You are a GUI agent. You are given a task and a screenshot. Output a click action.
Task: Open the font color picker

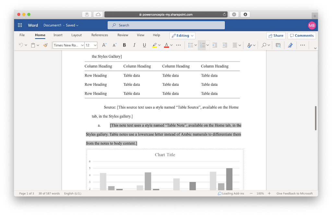click(x=166, y=45)
